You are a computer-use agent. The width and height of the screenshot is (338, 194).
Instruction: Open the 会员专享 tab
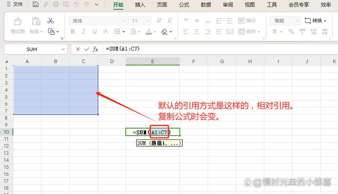pos(299,5)
